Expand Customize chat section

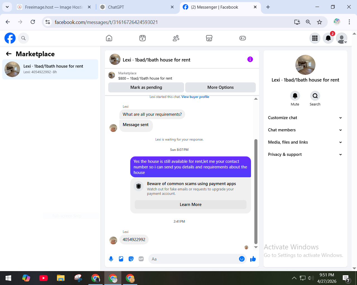pyautogui.click(x=305, y=118)
